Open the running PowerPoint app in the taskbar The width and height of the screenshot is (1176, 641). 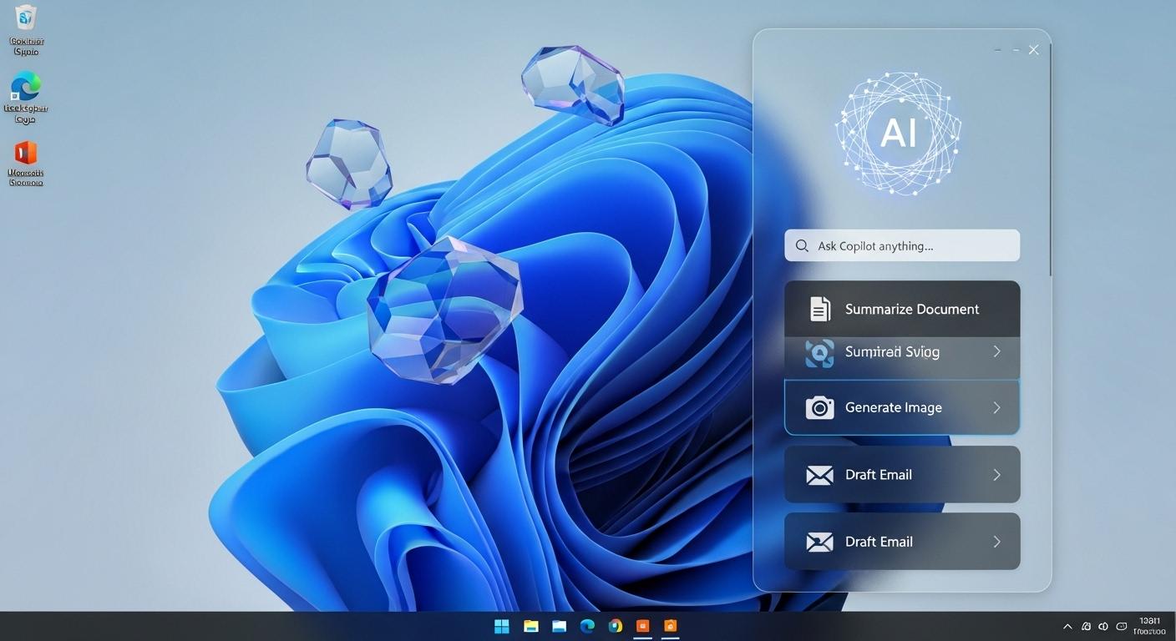(643, 625)
